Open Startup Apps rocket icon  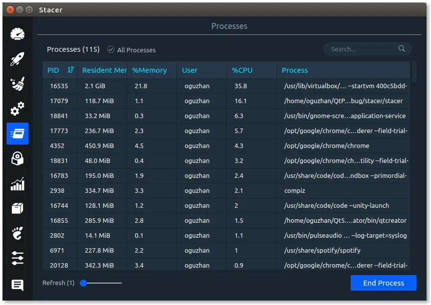coord(17,59)
